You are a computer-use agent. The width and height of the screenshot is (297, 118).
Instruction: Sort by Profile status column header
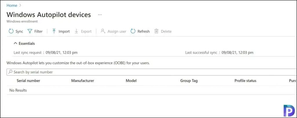point(245,81)
